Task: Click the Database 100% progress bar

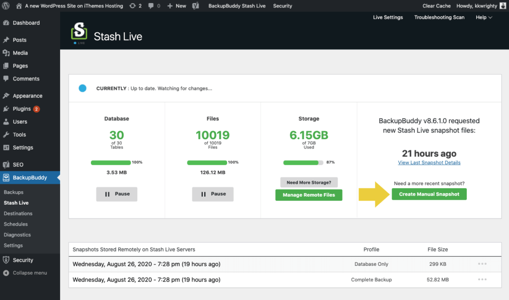Action: coord(111,162)
